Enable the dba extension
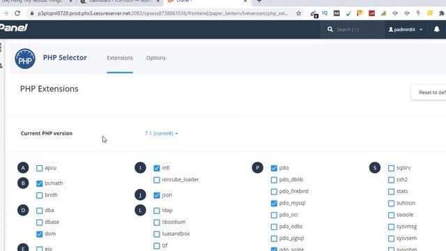This screenshot has width=446, height=251. (x=40, y=211)
